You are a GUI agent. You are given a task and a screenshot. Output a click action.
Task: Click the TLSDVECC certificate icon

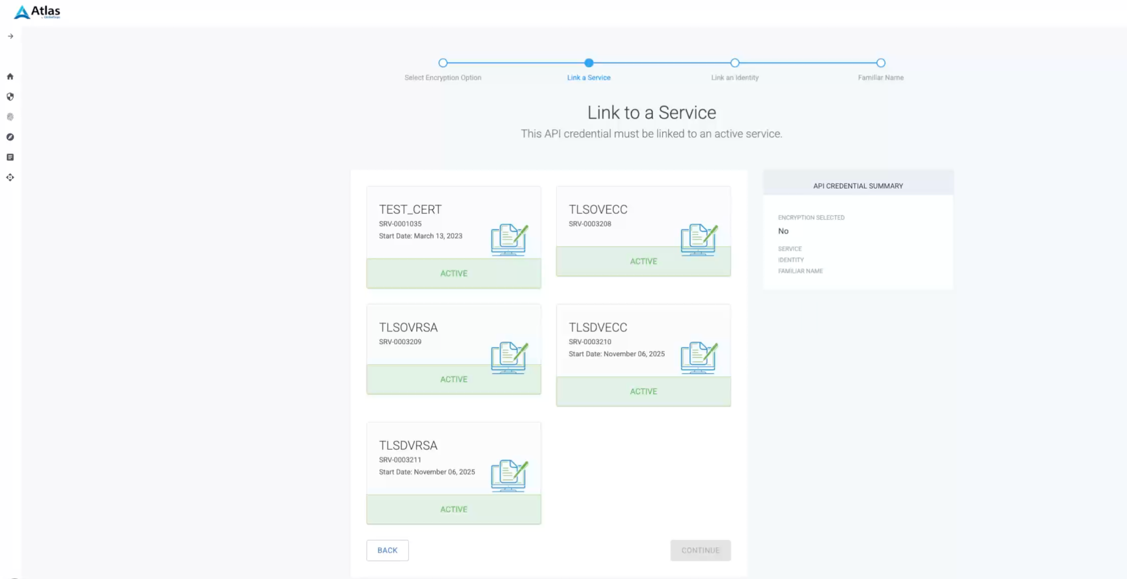tap(699, 358)
